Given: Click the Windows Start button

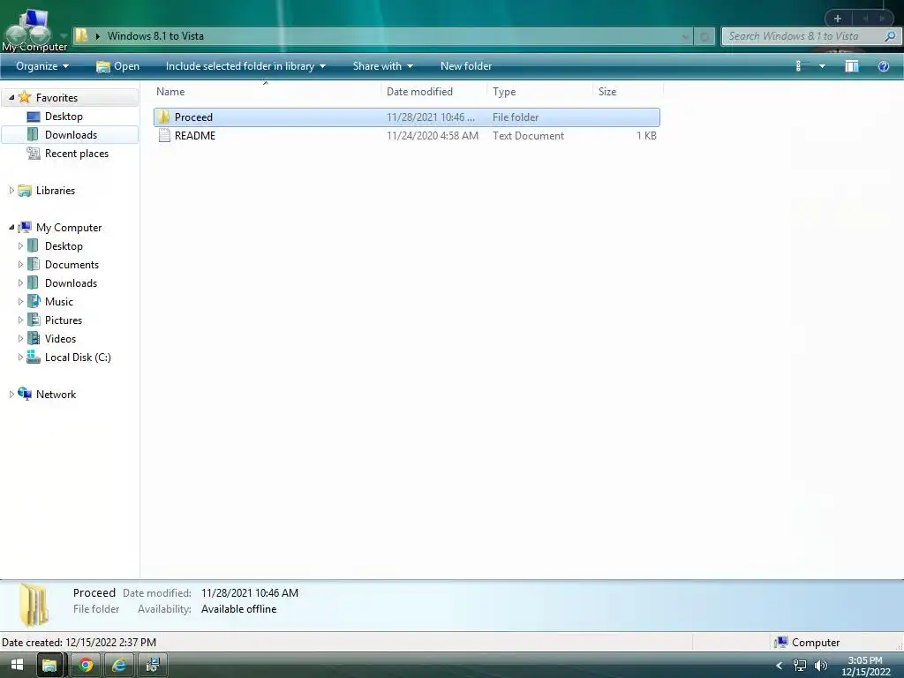Looking at the screenshot, I should [17, 665].
